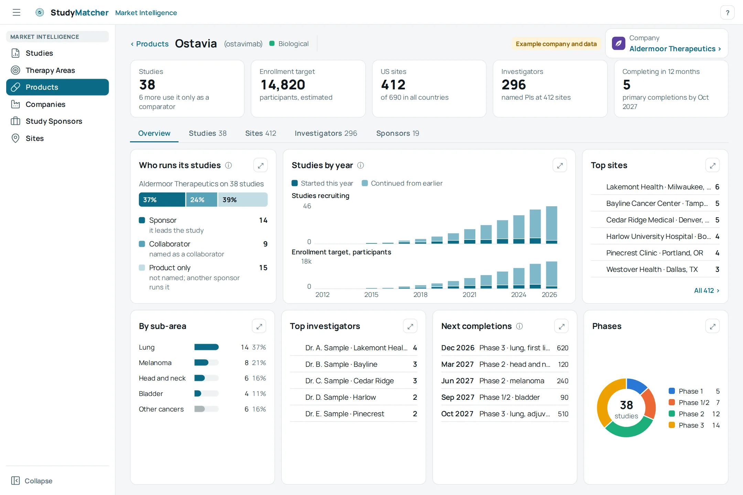Switch to the Sites 412 tab

(x=260, y=133)
